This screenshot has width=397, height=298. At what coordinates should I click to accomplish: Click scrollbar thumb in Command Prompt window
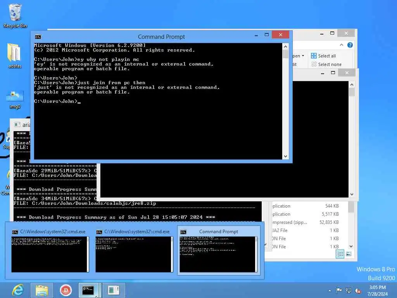pos(285,54)
